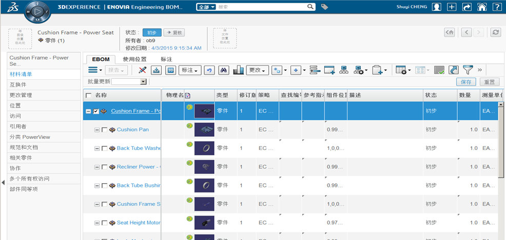The height and width of the screenshot is (240, 506).
Task: Open the 3D compass play button
Action: 37,12
